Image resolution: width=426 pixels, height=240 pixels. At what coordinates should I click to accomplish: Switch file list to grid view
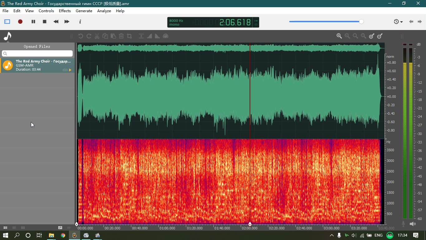23,227
